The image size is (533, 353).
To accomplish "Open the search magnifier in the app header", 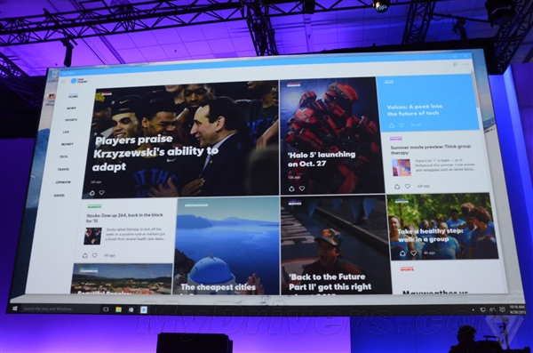I will point(455,64).
